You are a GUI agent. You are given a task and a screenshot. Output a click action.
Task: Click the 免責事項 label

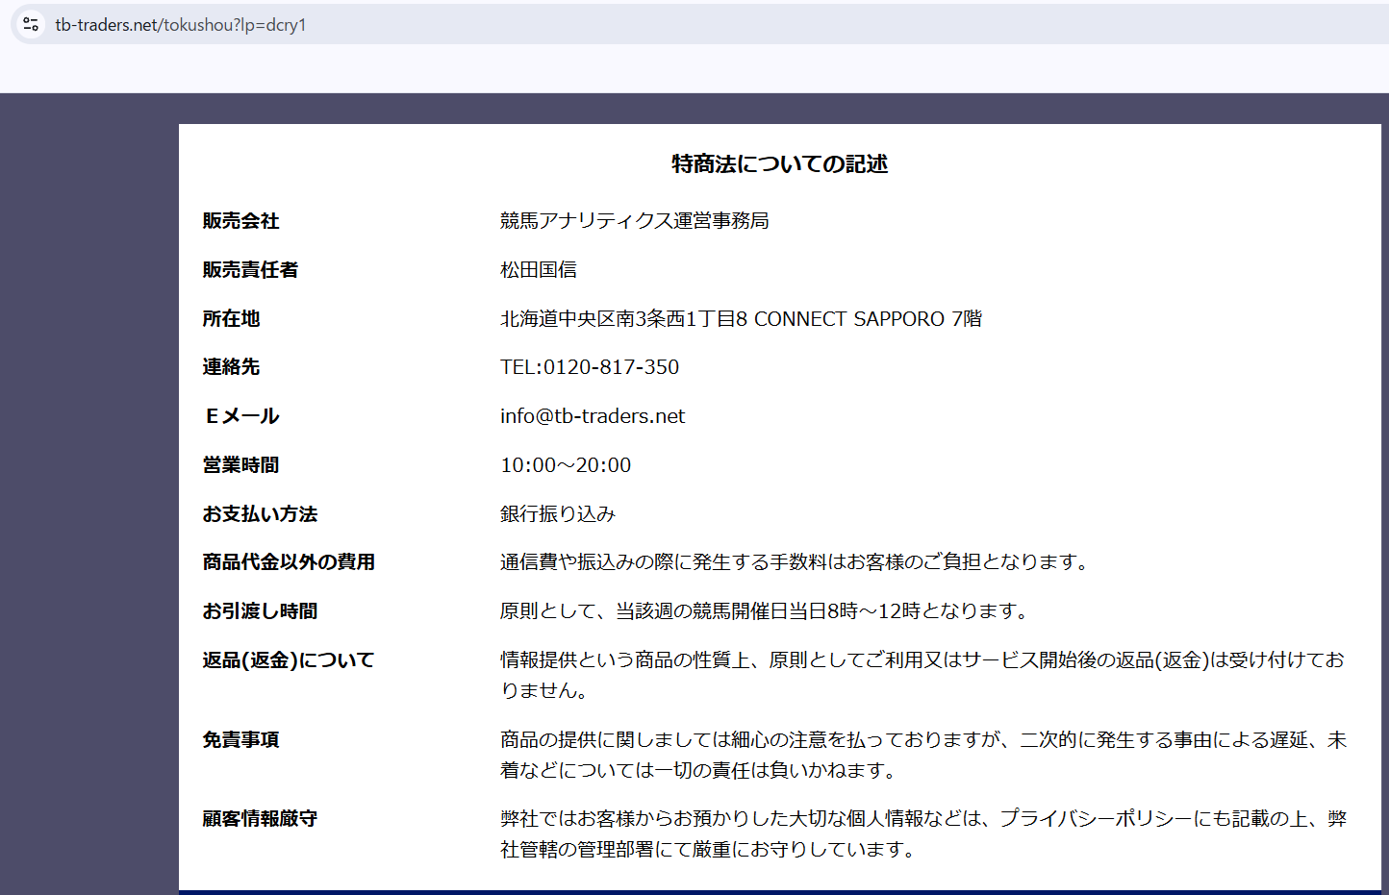(x=240, y=740)
